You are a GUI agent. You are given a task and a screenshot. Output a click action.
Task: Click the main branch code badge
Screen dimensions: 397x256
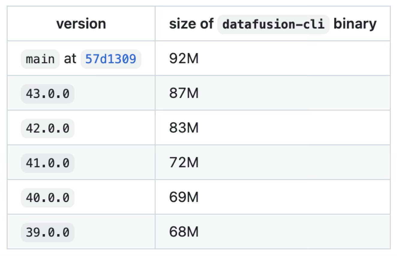pyautogui.click(x=40, y=59)
